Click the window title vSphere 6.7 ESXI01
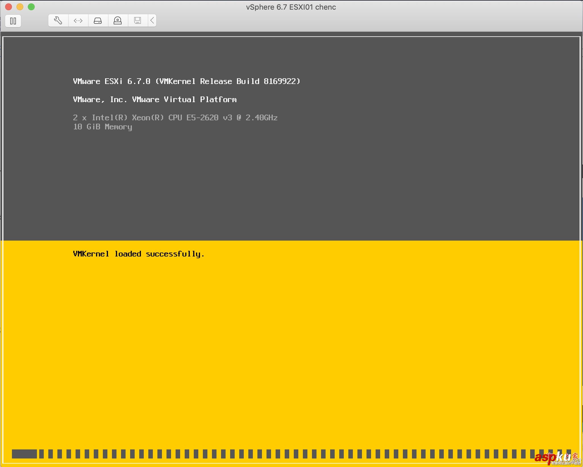The height and width of the screenshot is (467, 583). (x=291, y=7)
